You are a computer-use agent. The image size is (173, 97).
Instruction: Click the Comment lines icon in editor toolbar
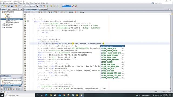point(81,12)
